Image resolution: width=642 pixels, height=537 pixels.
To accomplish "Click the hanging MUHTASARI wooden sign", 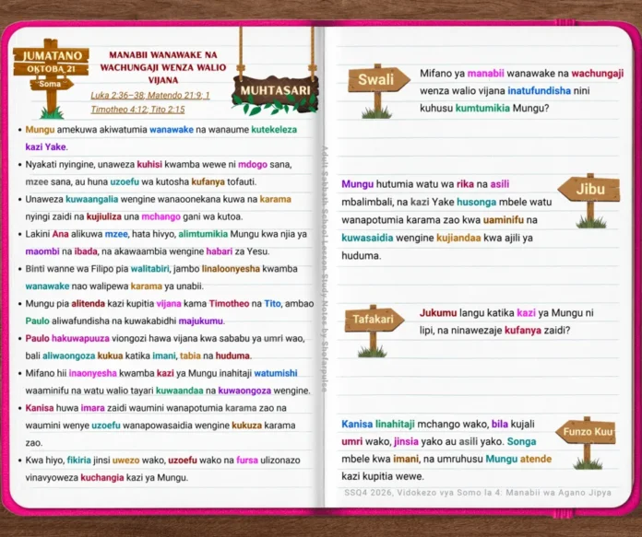I will click(275, 94).
